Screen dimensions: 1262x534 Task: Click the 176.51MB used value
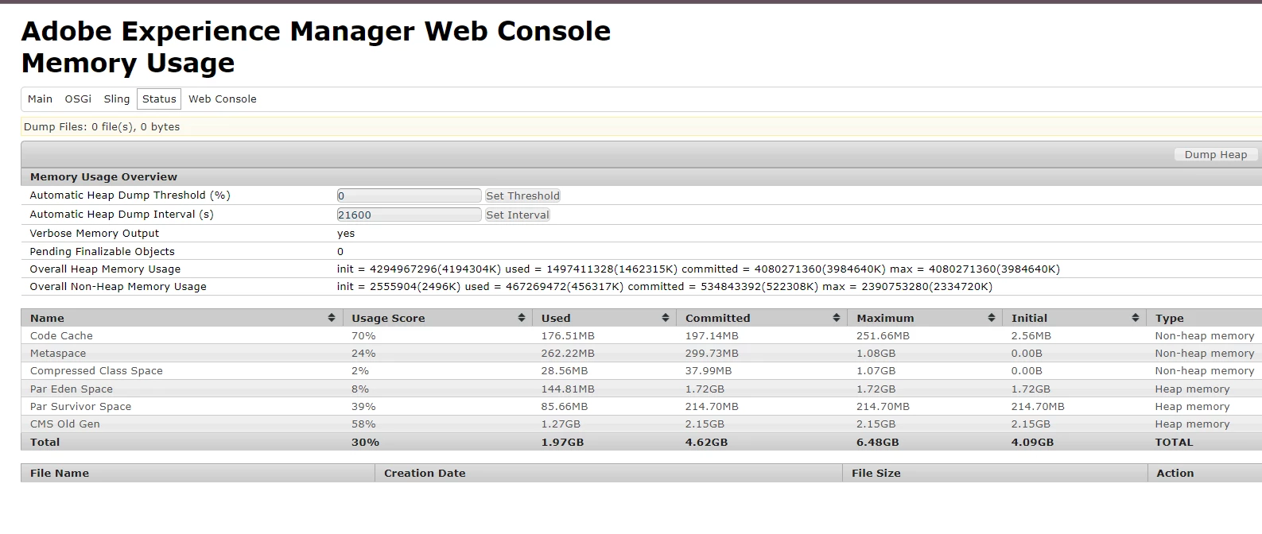(568, 336)
